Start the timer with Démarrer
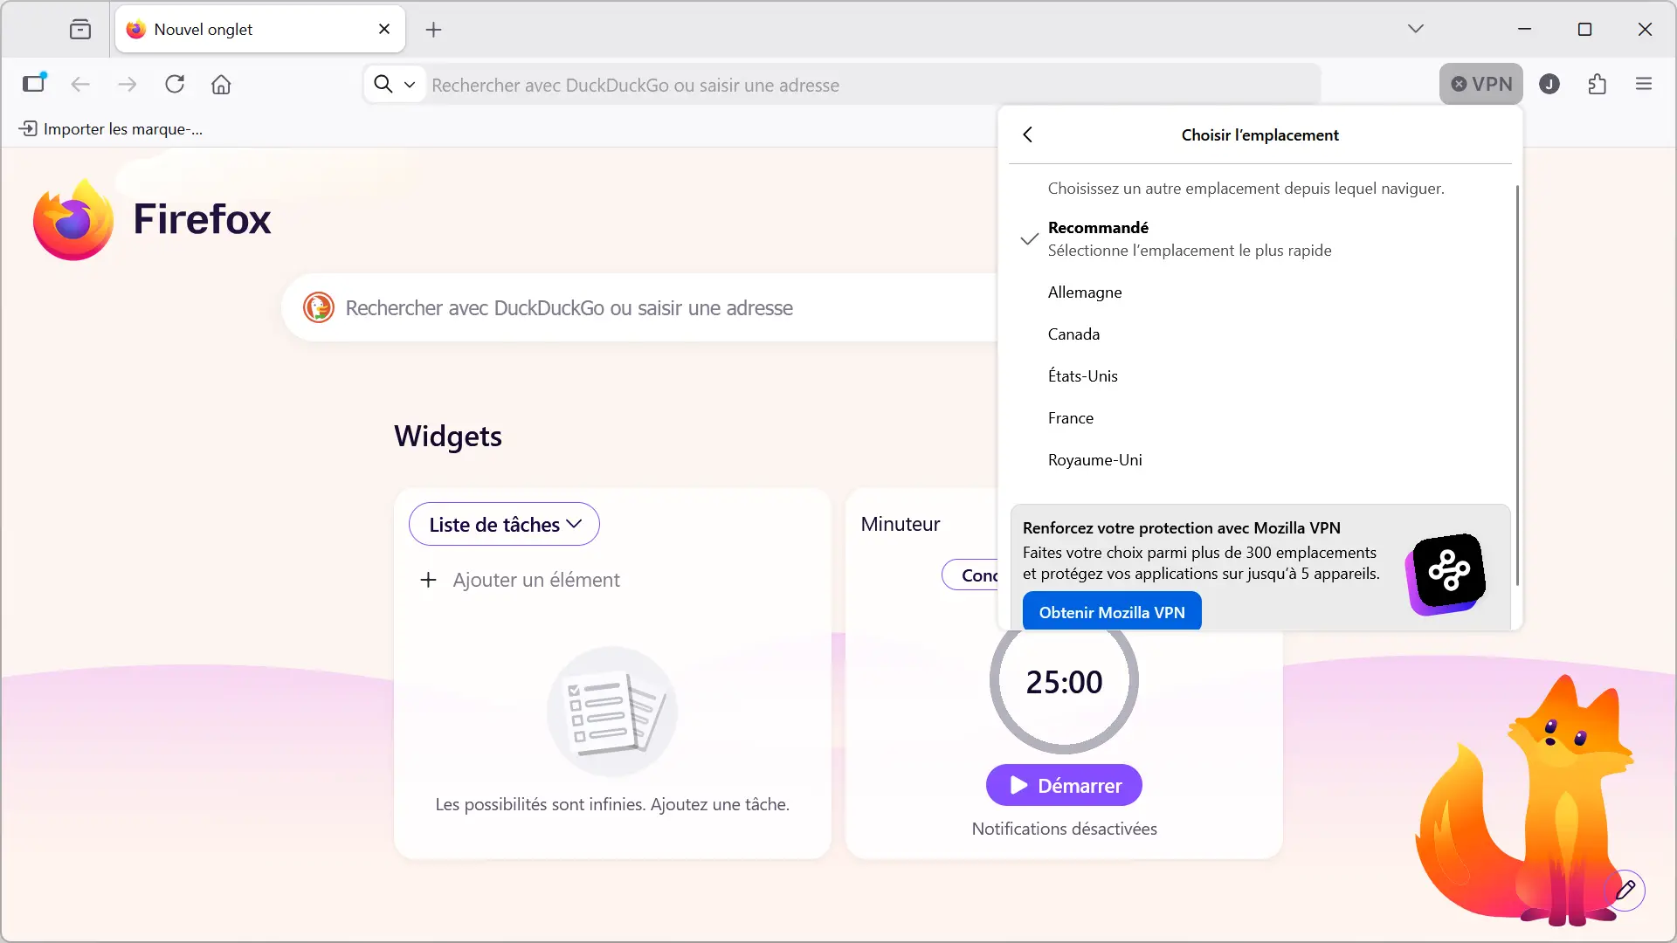1677x943 pixels. pos(1064,785)
